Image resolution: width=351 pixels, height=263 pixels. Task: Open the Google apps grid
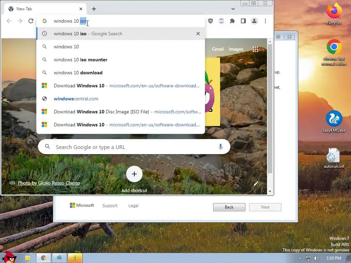255,49
